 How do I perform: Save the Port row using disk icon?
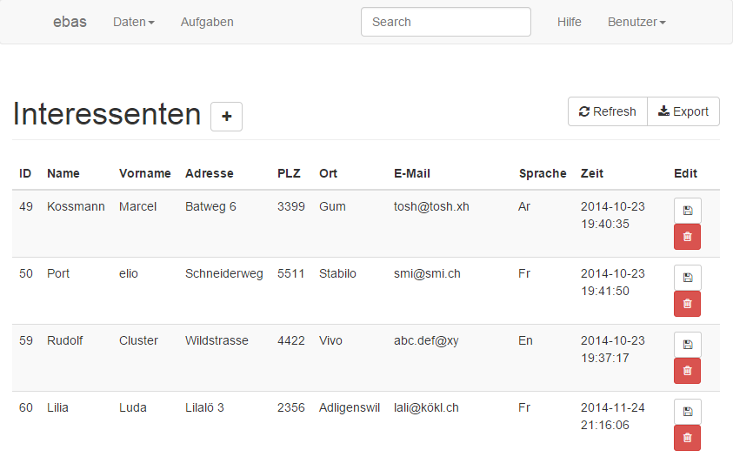[x=687, y=278]
